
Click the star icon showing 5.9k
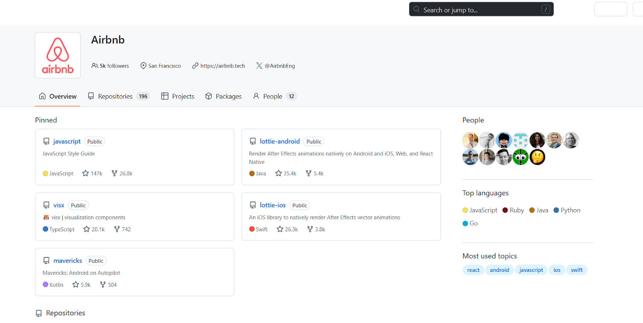76,285
